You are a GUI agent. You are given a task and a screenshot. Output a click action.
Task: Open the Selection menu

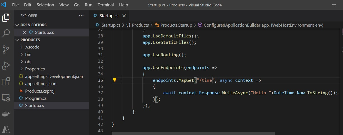point(45,5)
